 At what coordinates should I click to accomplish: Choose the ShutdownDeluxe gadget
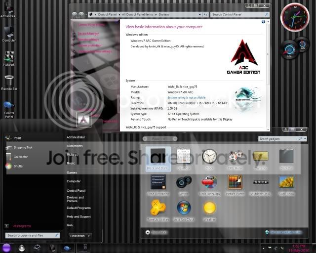(x=261, y=185)
